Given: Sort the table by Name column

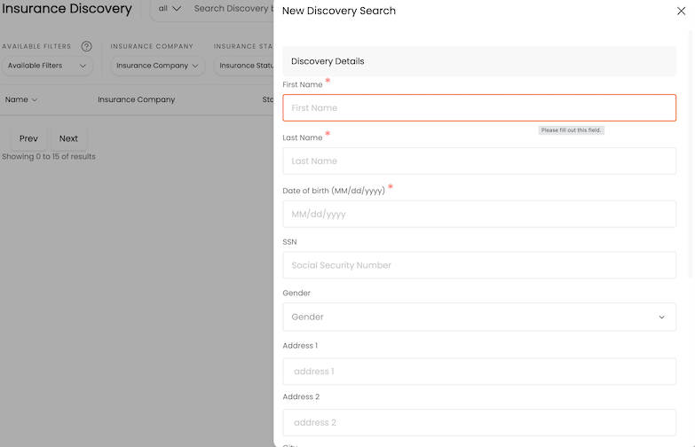Looking at the screenshot, I should coord(21,99).
